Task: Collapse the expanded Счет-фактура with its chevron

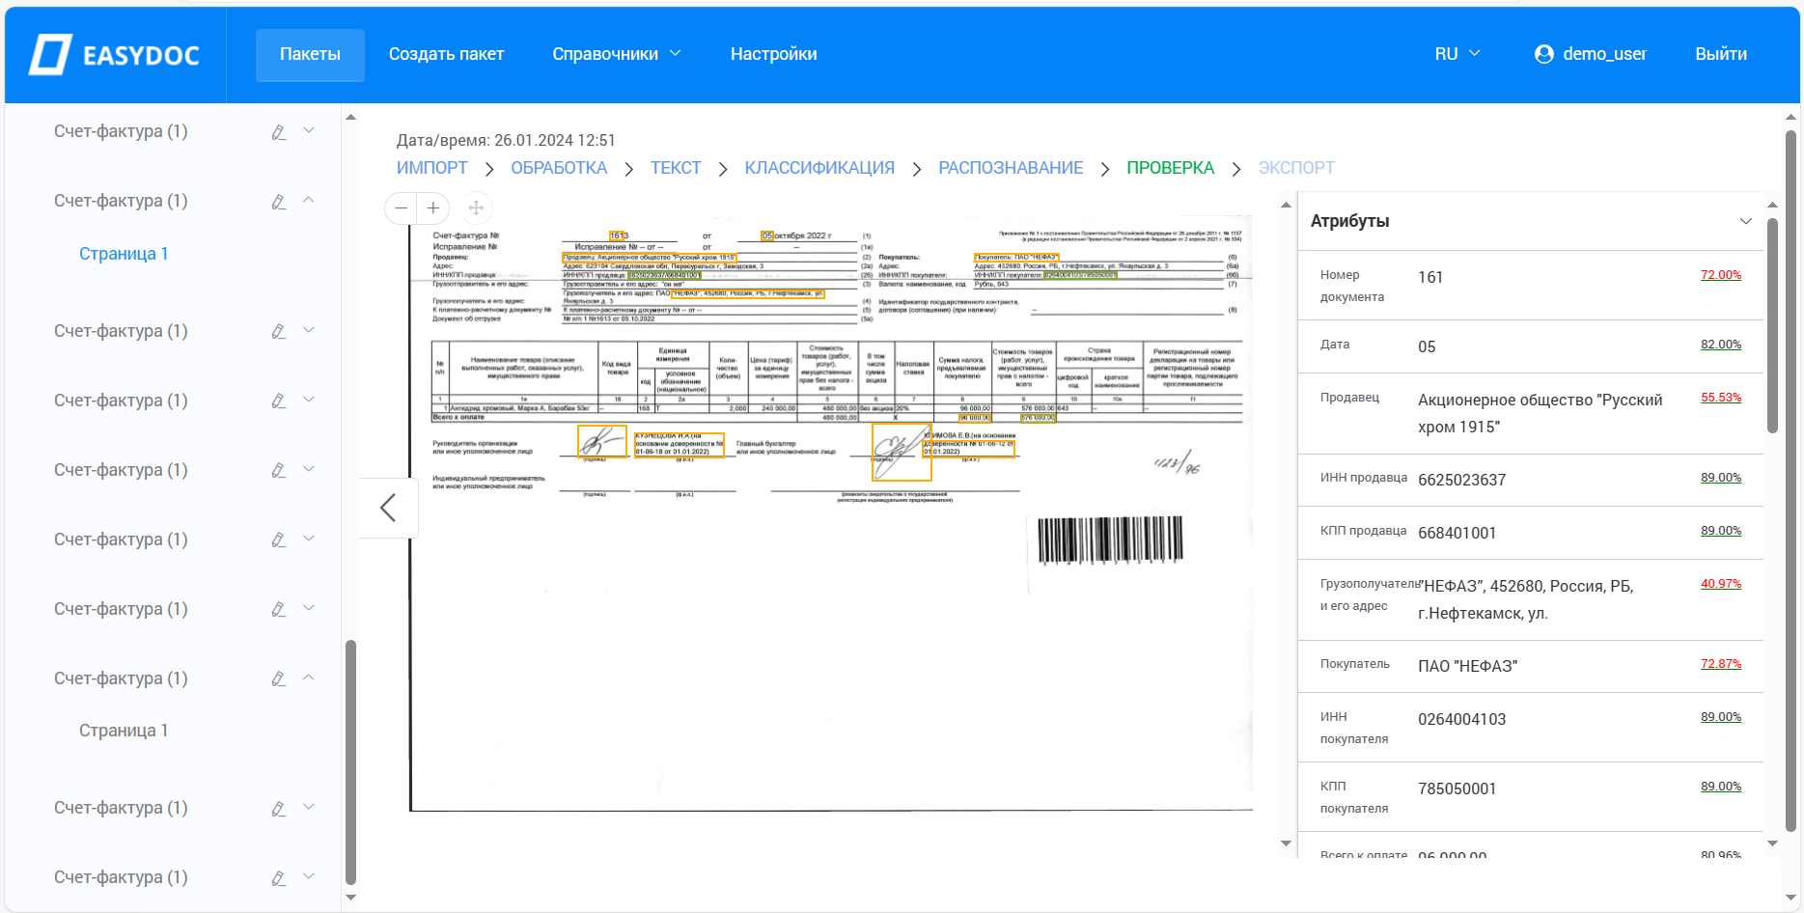Action: click(308, 200)
